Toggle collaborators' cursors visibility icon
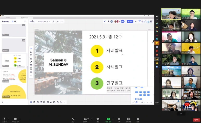The image size is (201, 123). tap(105, 21)
